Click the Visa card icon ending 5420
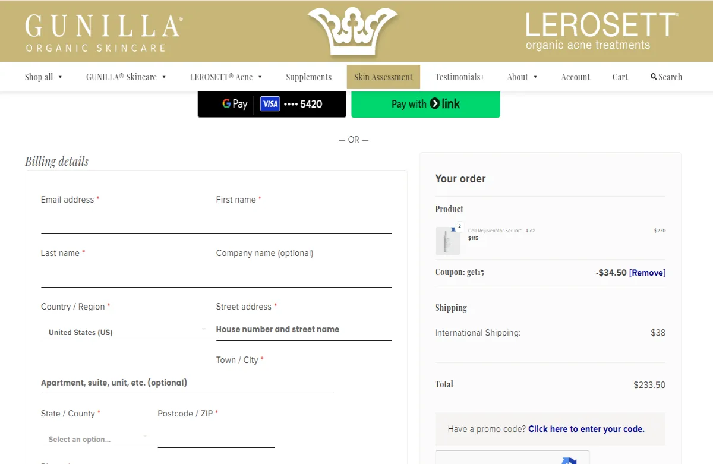 click(x=270, y=103)
